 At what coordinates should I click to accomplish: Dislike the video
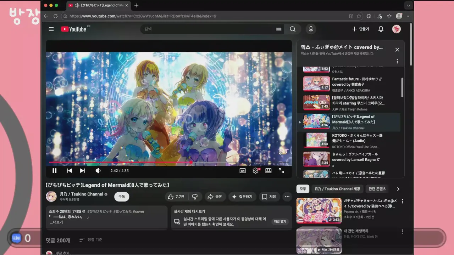(195, 197)
